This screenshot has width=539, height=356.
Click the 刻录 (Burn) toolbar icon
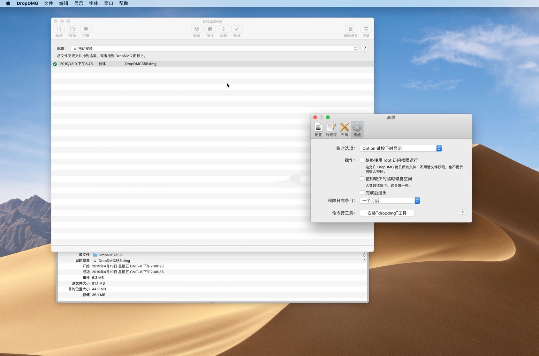[197, 29]
